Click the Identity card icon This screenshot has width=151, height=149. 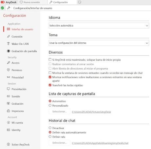tap(9, 130)
